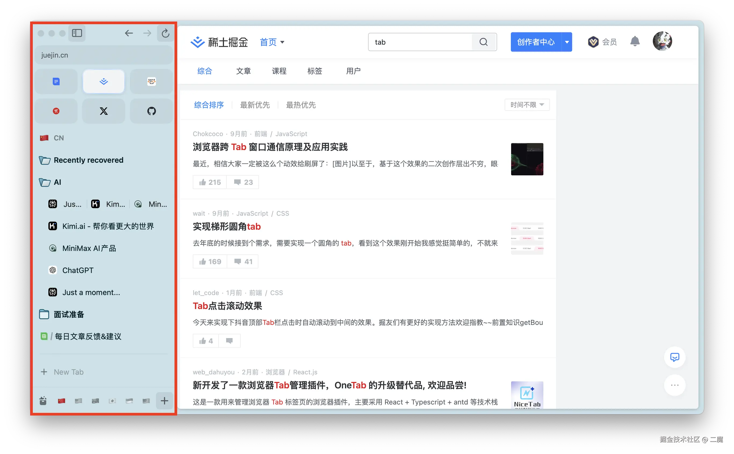Click the search magnifier button

point(483,42)
